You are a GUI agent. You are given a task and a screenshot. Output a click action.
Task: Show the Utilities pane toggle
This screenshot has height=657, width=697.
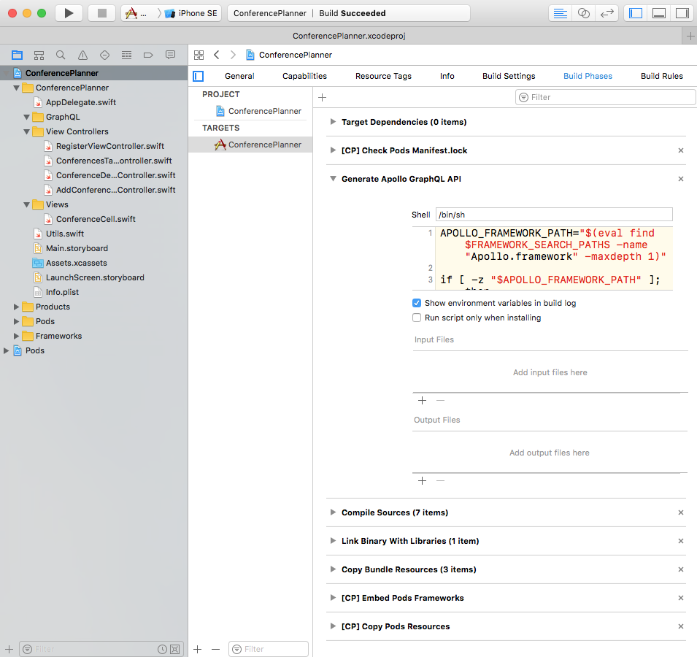coord(682,13)
